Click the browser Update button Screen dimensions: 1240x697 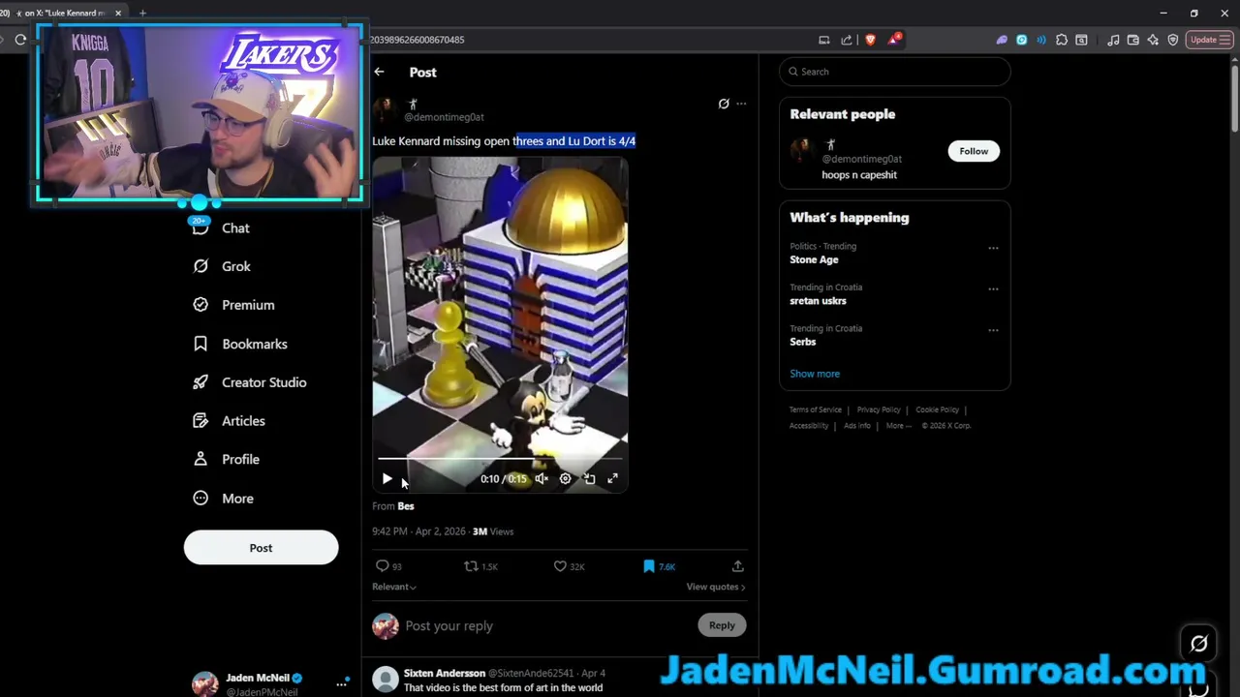pos(1209,40)
